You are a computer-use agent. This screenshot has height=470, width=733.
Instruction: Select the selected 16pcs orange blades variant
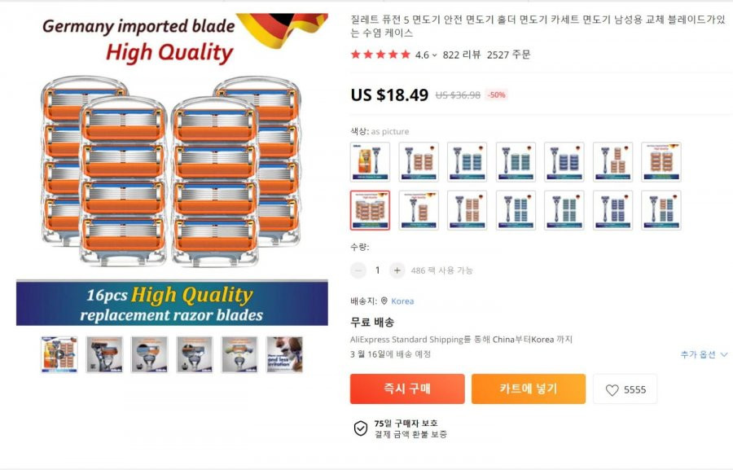(370, 210)
